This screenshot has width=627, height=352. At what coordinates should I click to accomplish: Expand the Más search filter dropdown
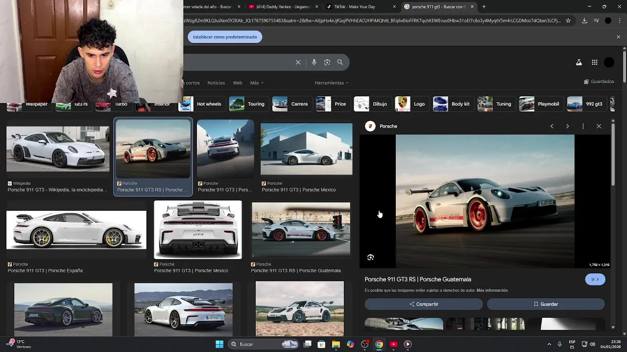[257, 83]
